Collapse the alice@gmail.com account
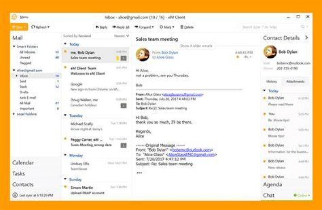This screenshot has width=322, height=210. 14,70
